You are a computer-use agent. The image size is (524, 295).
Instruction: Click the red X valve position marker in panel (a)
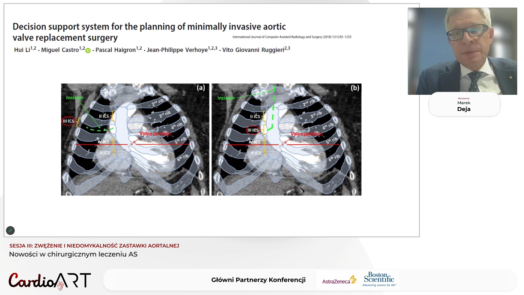tap(132, 143)
